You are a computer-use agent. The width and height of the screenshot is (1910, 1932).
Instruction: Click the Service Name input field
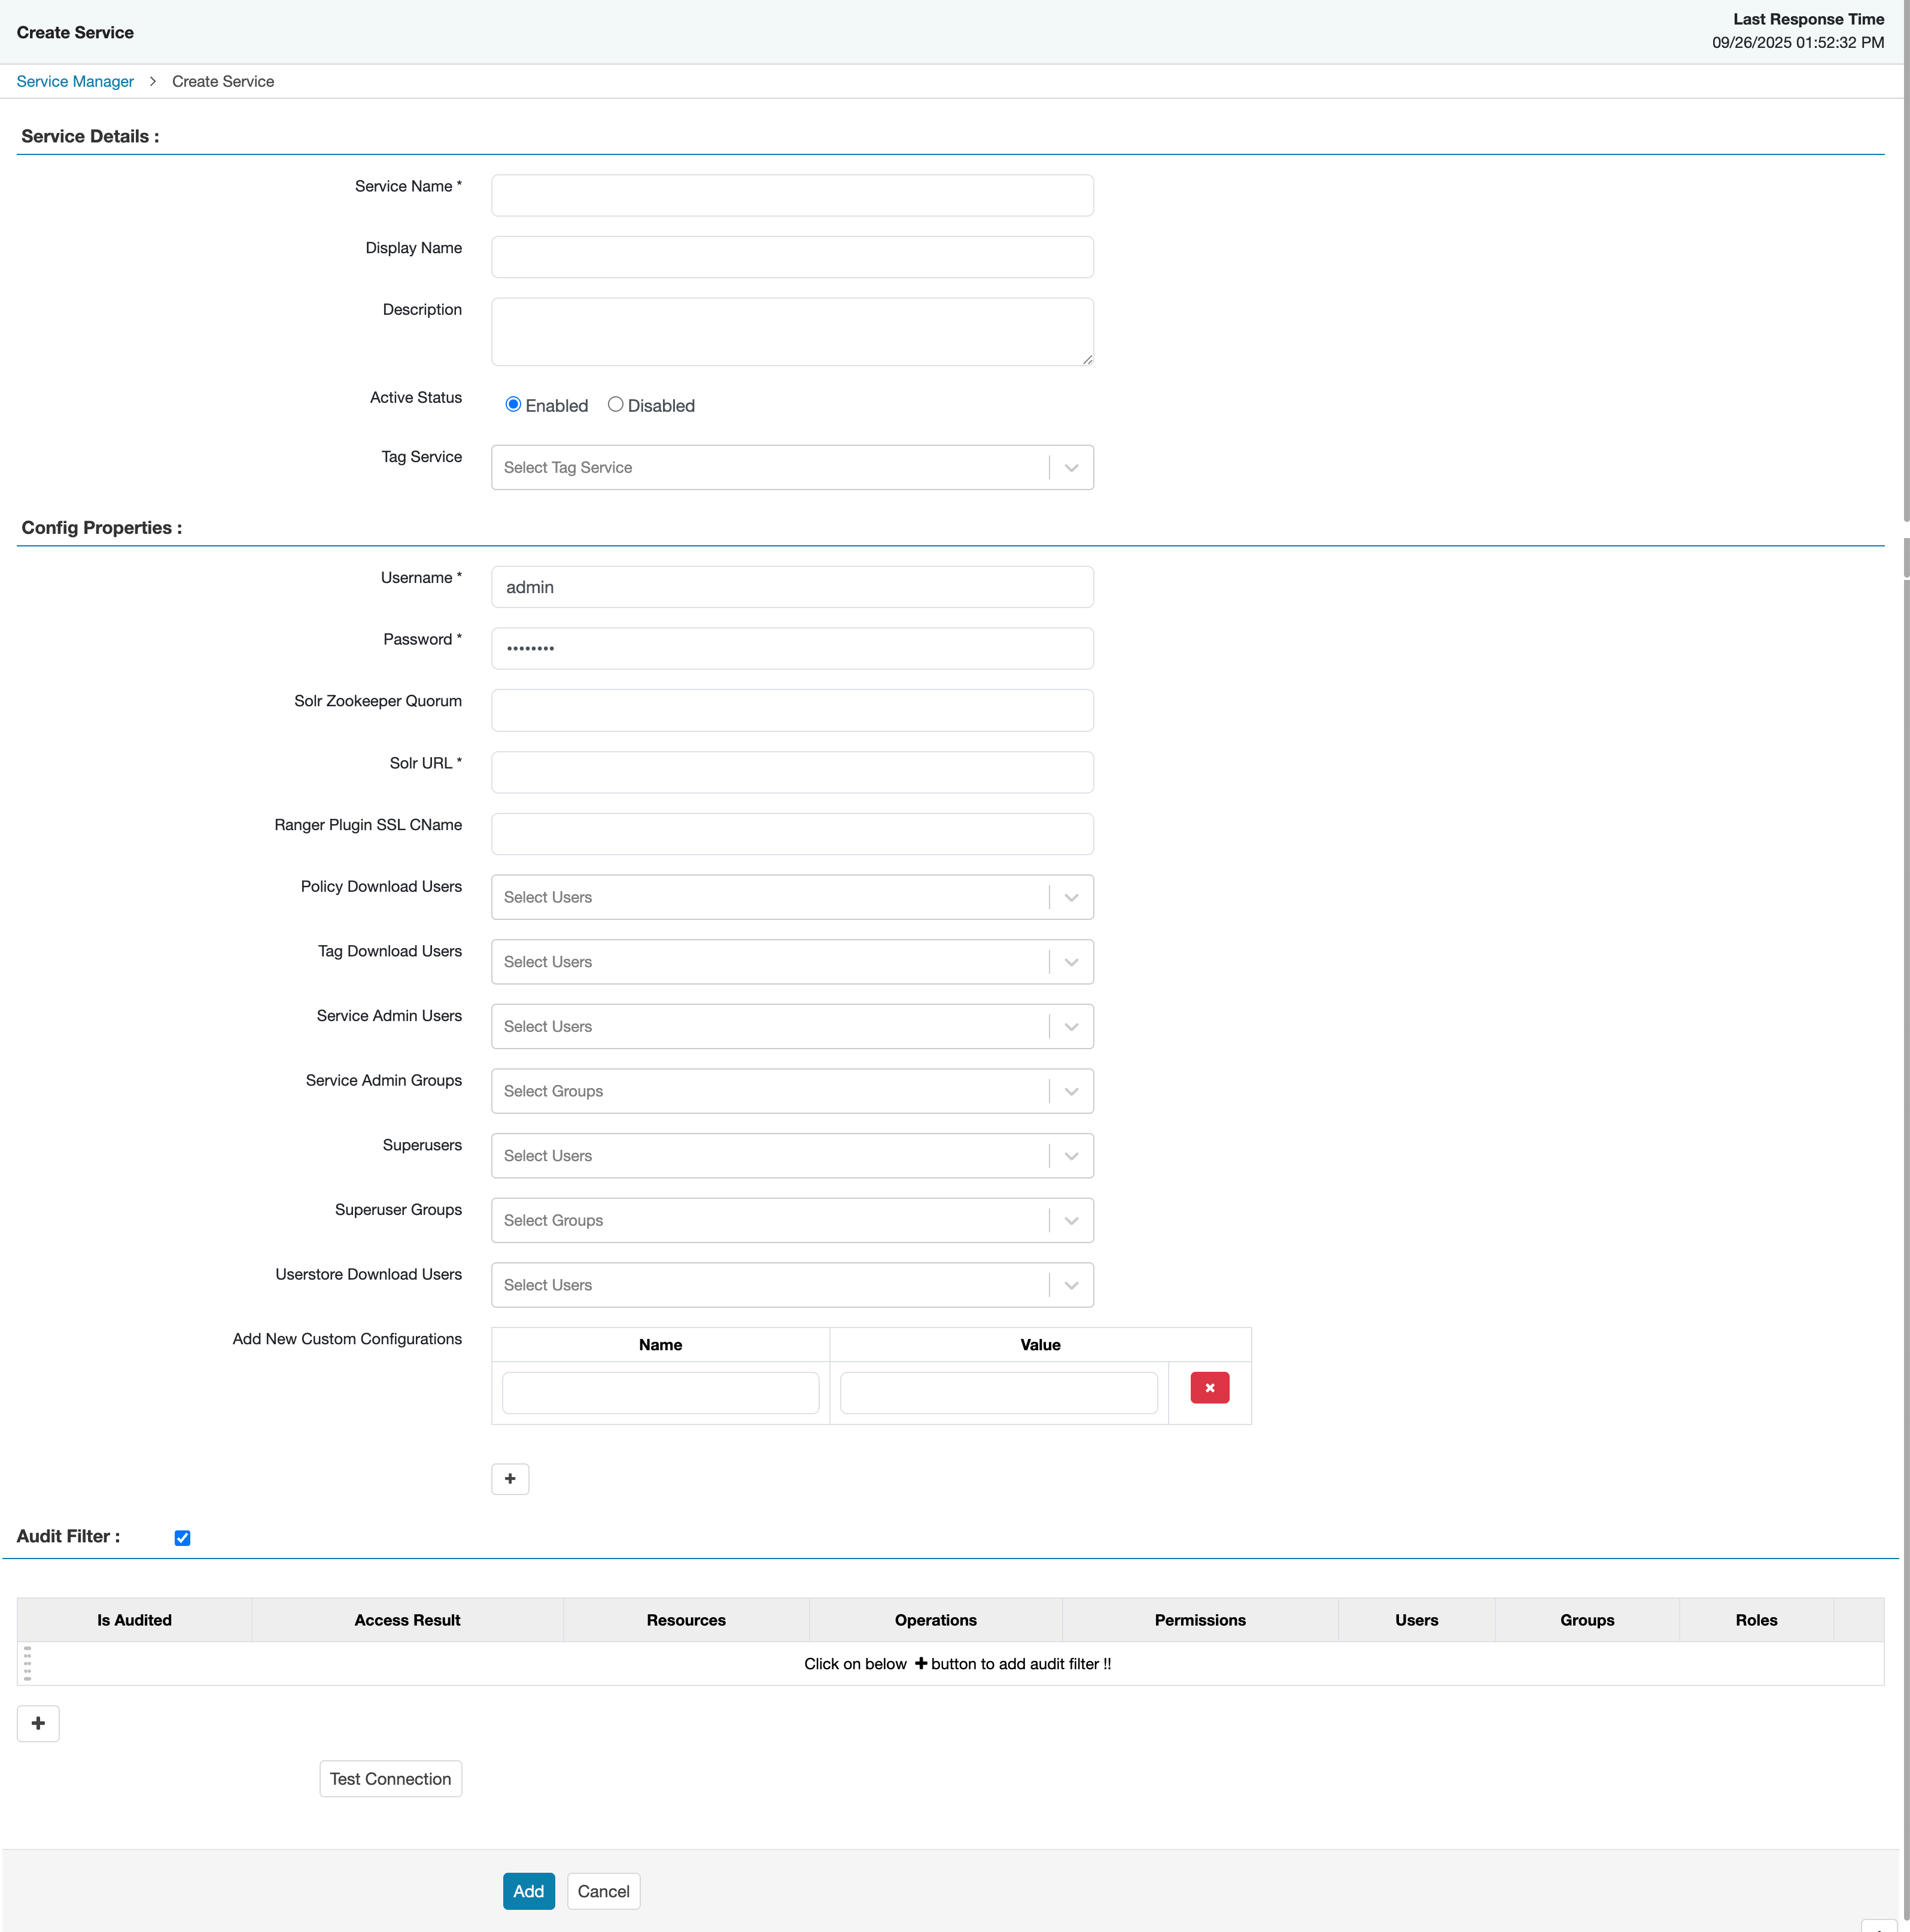pyautogui.click(x=791, y=195)
